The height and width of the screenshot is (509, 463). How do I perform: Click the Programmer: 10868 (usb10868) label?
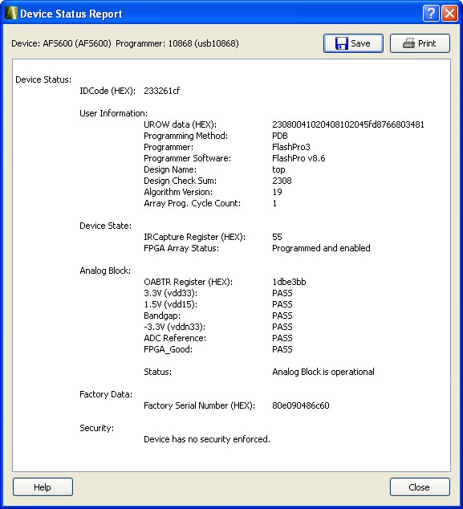(x=177, y=43)
